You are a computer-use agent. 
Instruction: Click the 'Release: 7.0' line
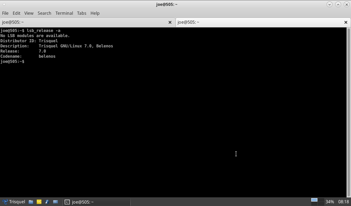click(23, 51)
